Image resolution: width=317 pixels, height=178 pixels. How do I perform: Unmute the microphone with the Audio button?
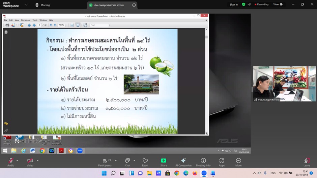pyautogui.click(x=11, y=161)
